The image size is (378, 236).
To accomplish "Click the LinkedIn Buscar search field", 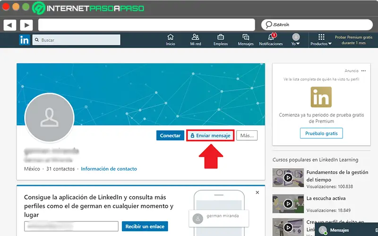I will tap(77, 40).
